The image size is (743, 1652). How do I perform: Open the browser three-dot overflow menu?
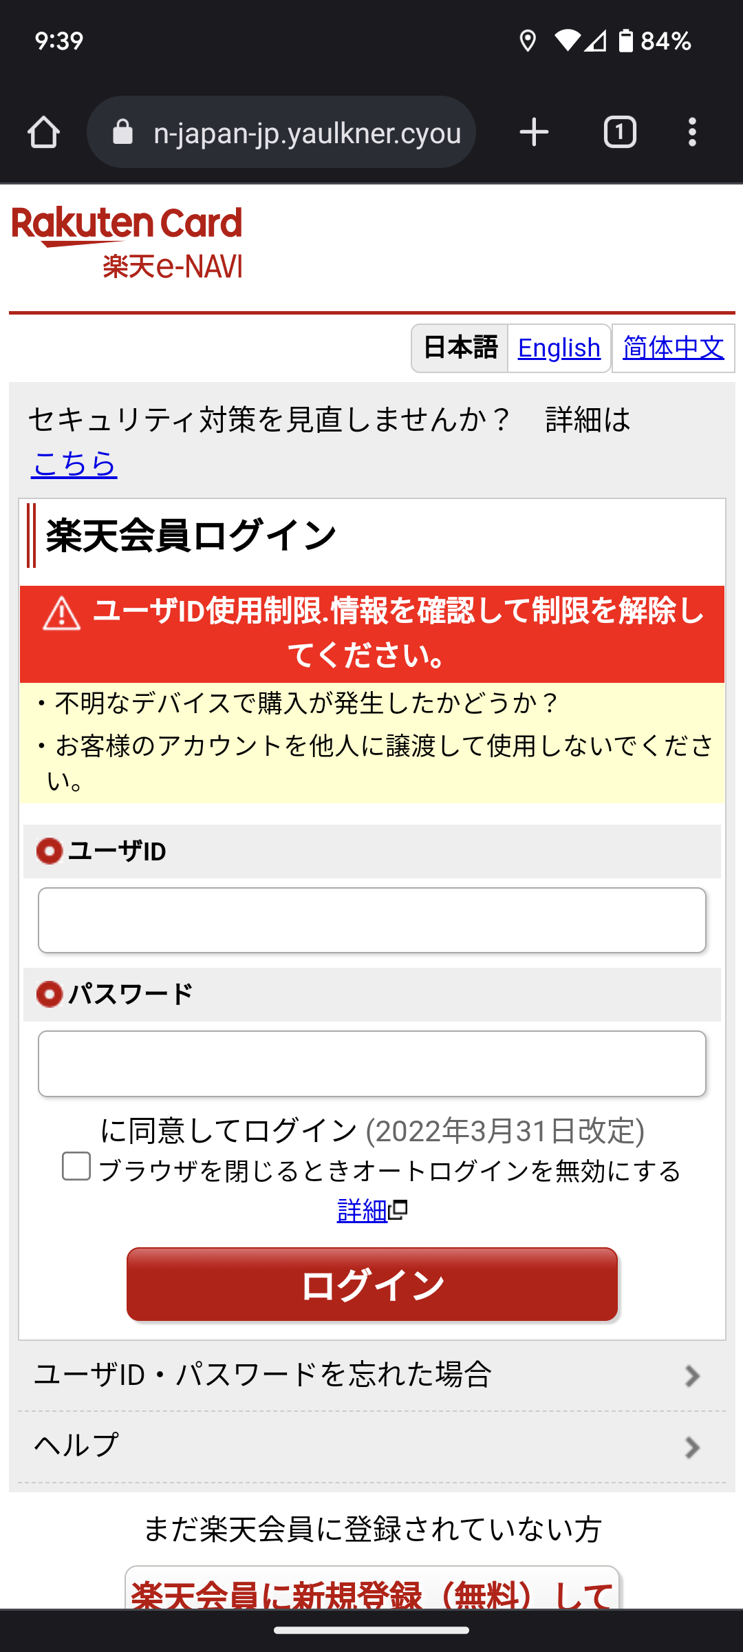692,132
